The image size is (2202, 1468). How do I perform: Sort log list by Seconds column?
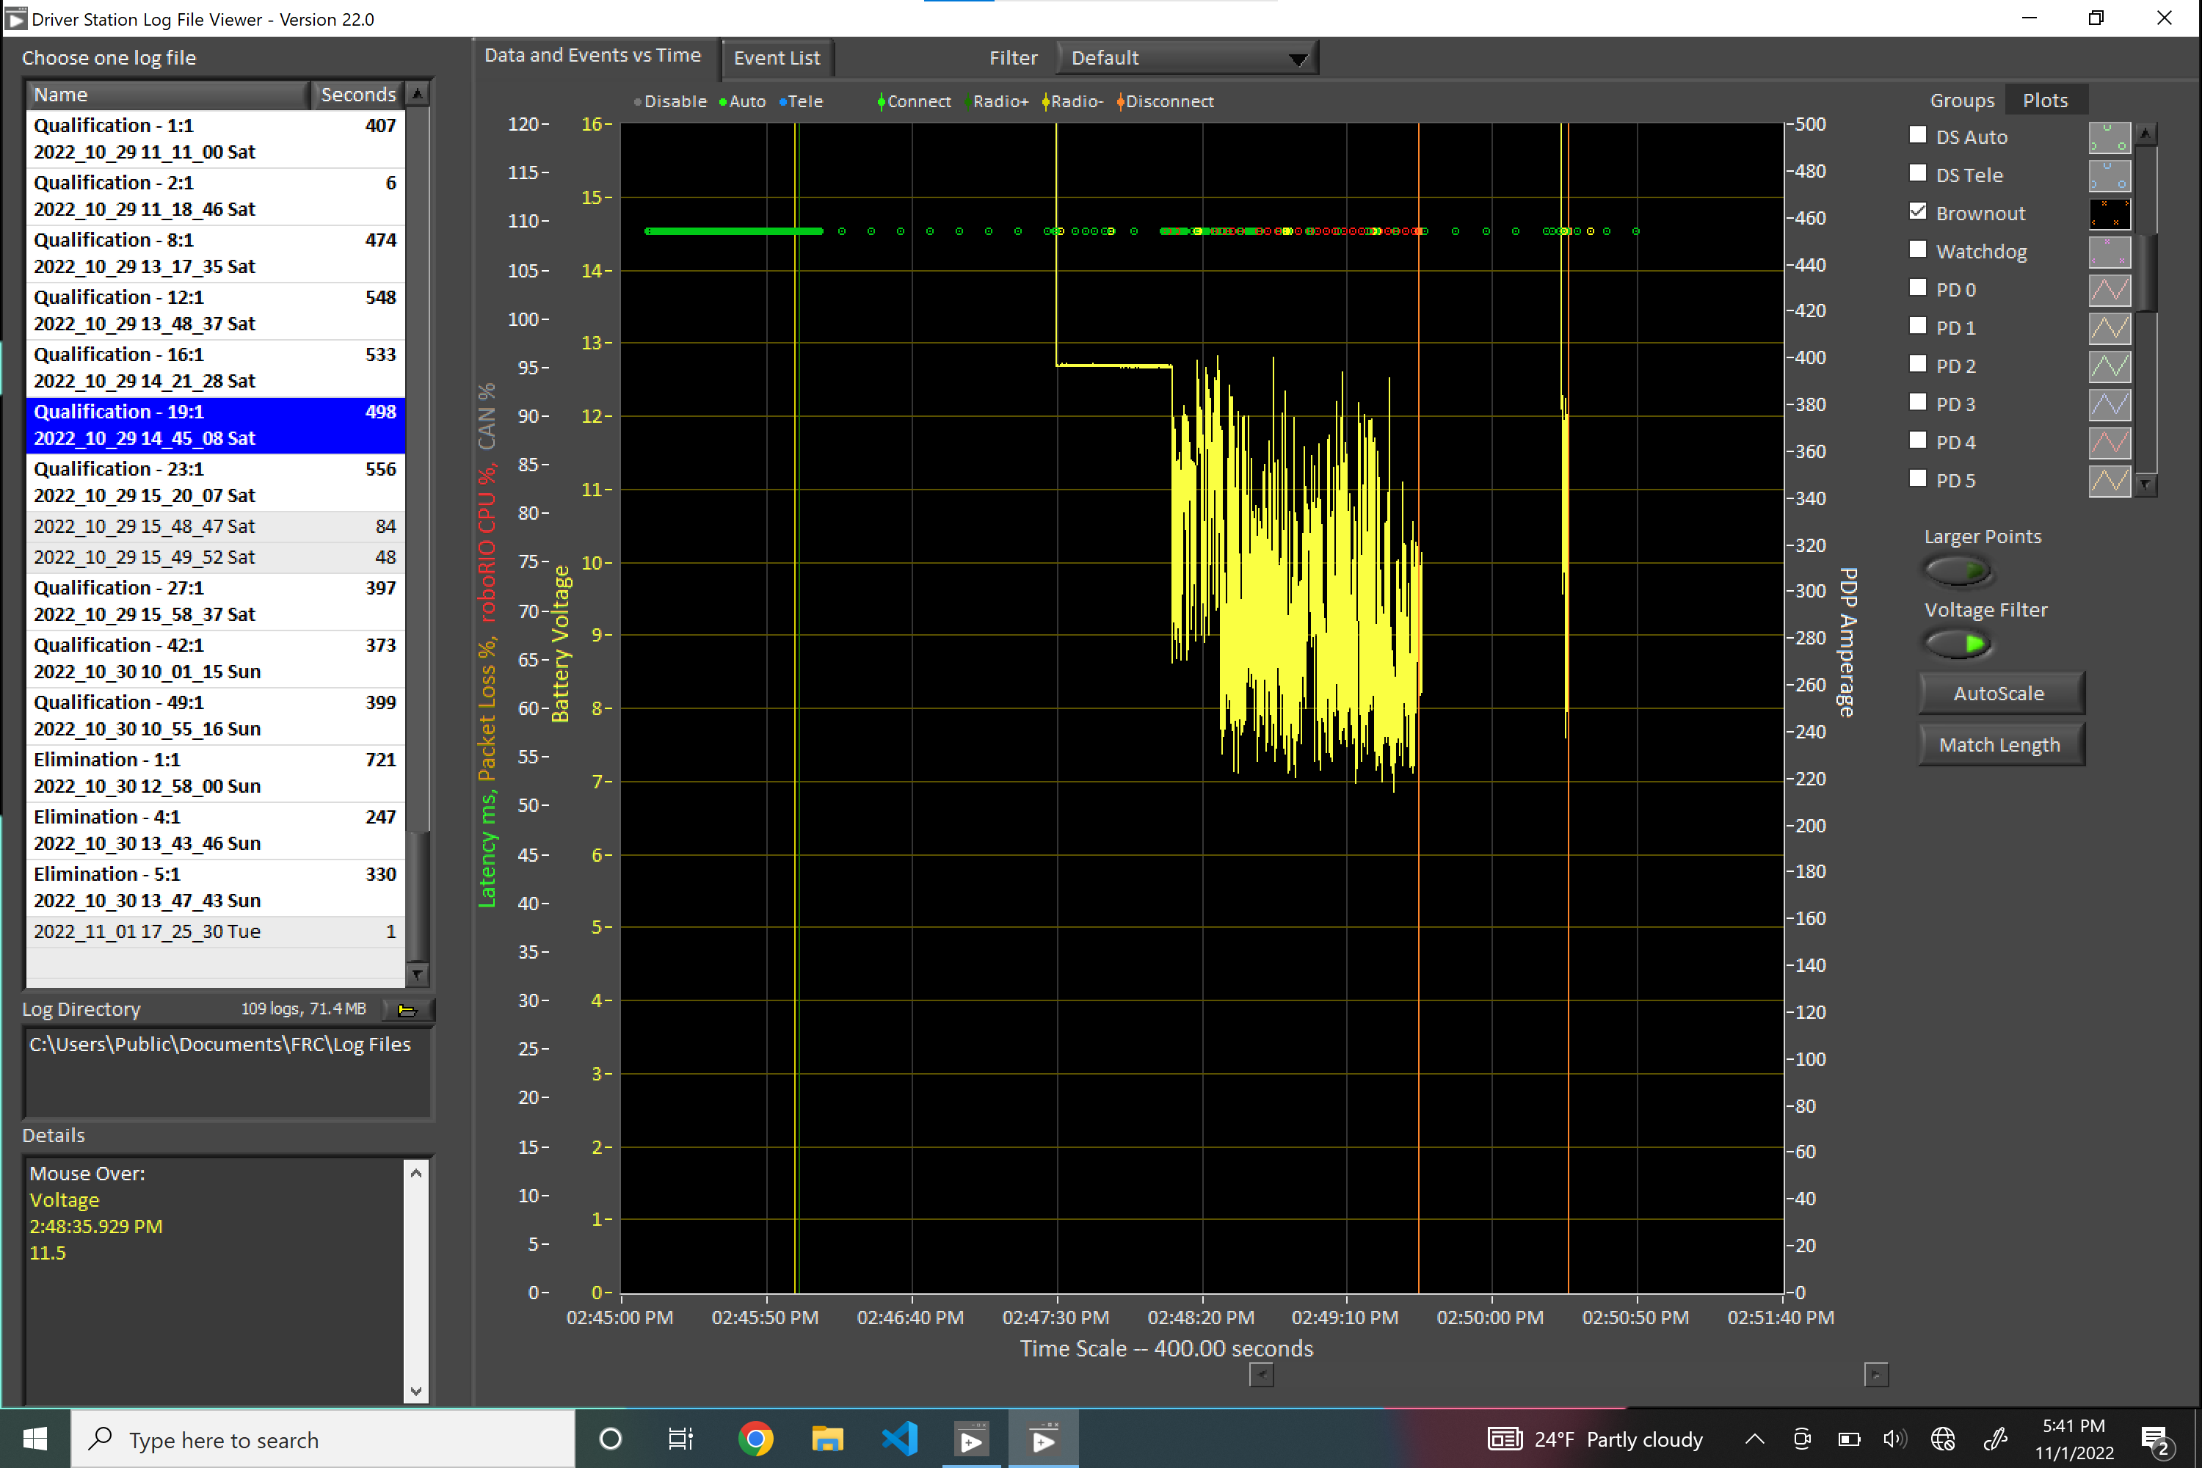357,95
